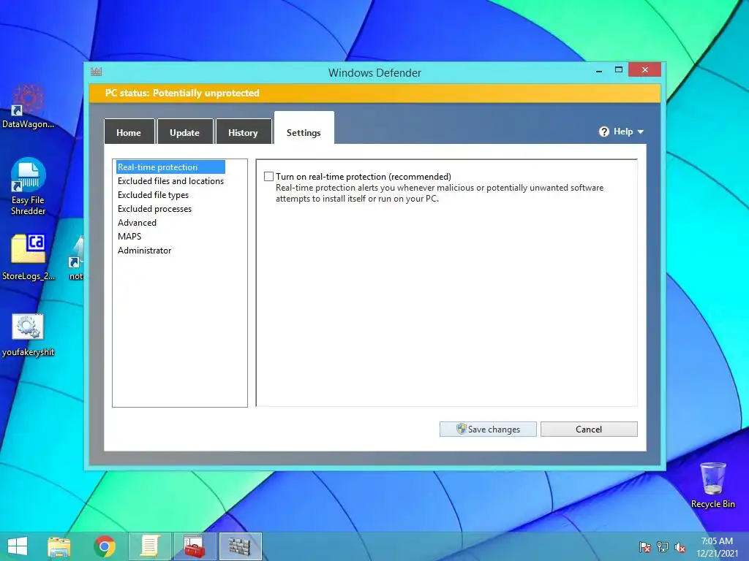Open the DataWagon desktop shortcut
749x561 pixels.
point(29,107)
